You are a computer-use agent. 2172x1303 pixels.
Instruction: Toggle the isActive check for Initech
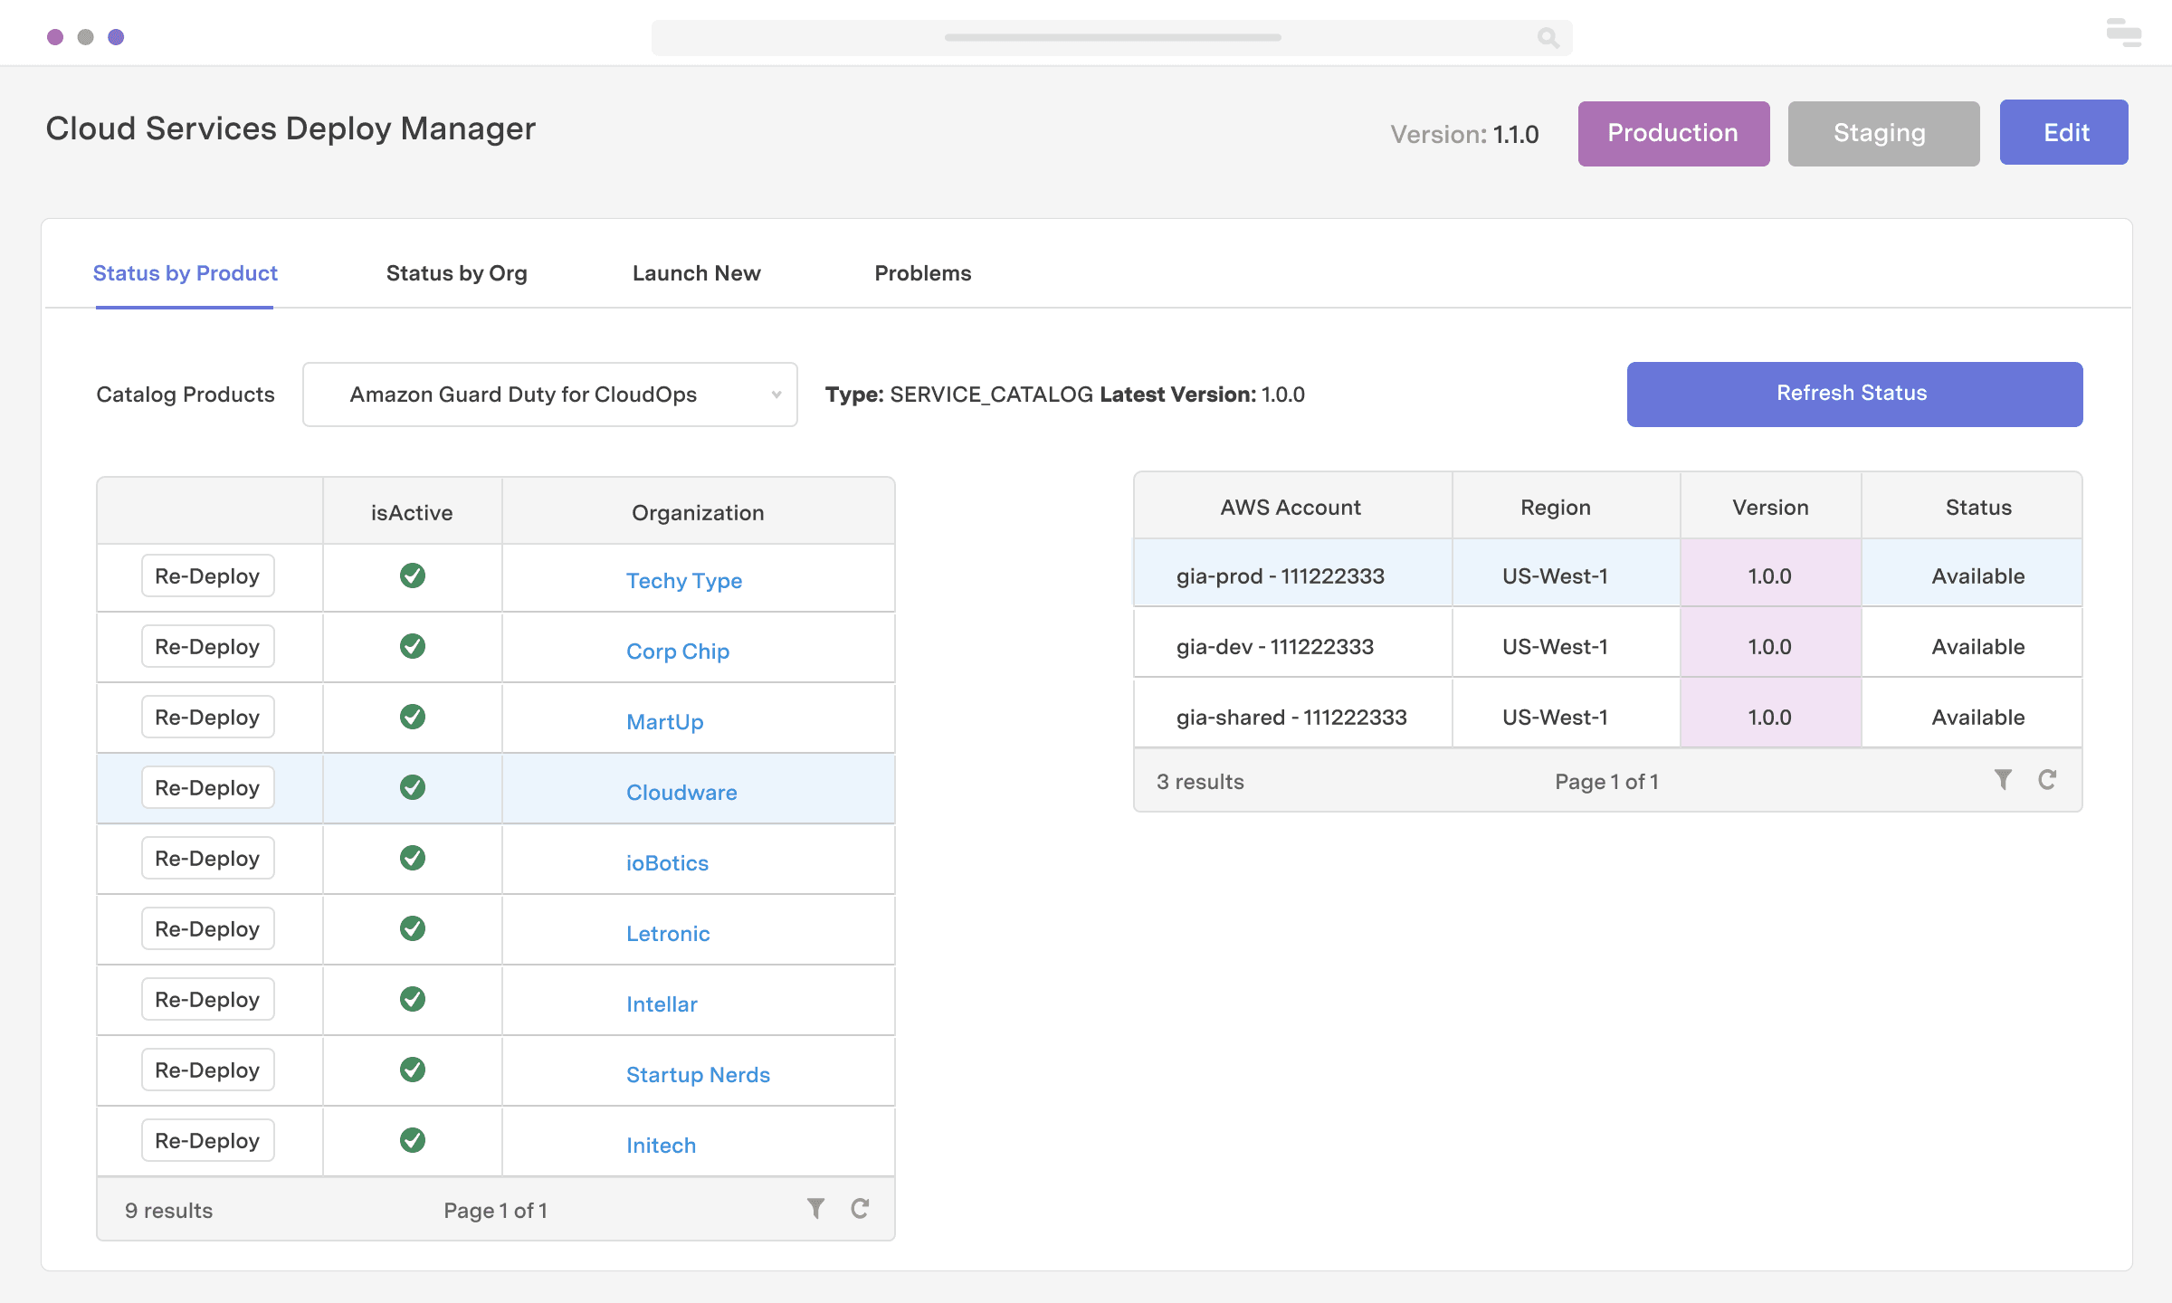tap(413, 1140)
